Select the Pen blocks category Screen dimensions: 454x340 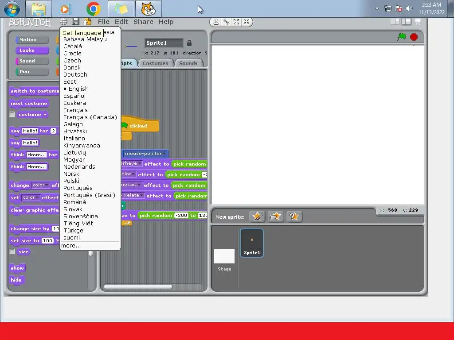(32, 72)
